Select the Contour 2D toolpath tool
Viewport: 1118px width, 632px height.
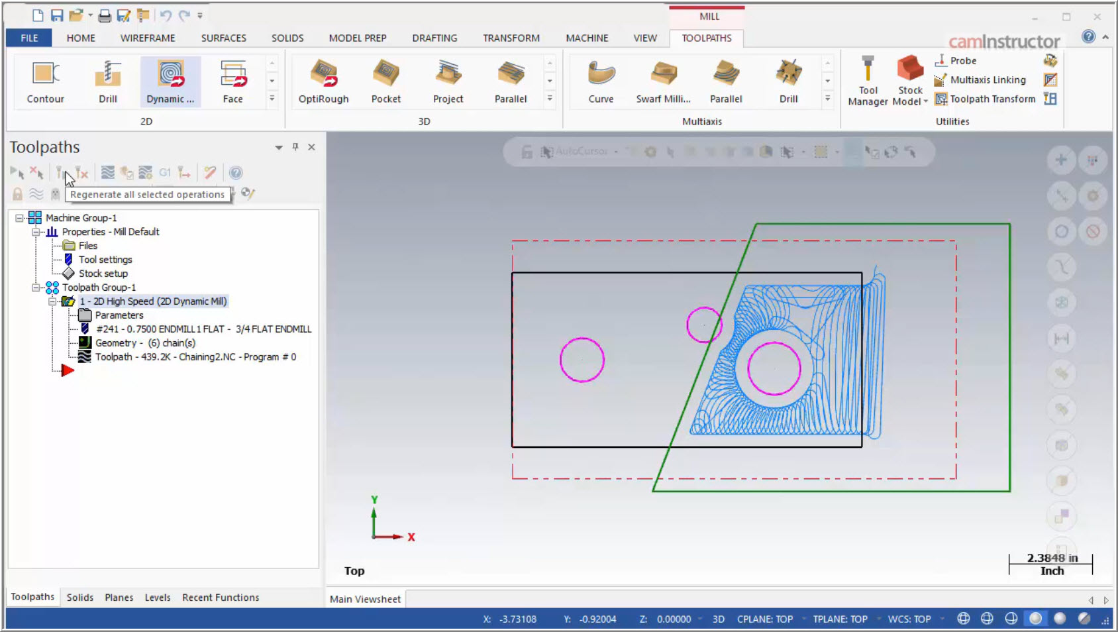[x=44, y=81]
